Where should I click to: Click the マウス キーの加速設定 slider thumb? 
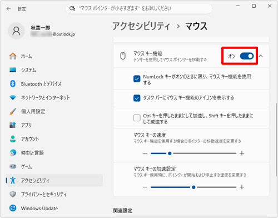[x=193, y=187]
